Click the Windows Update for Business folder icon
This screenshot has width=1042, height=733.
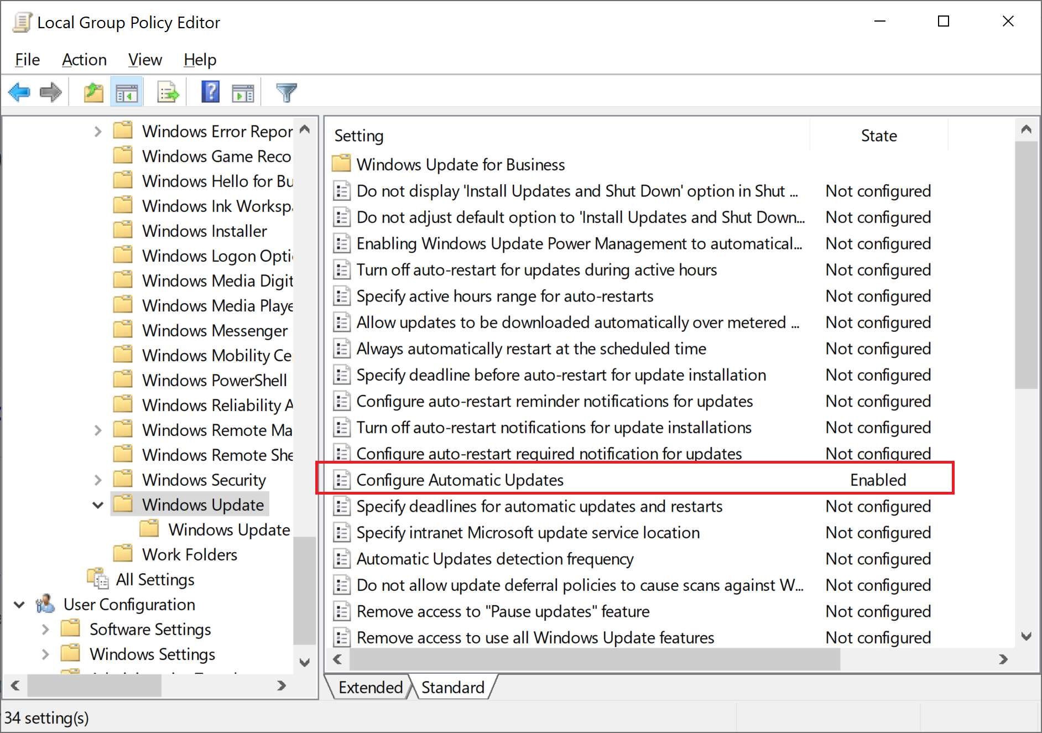point(341,164)
